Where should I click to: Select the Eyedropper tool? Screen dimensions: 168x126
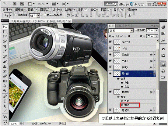click(5, 51)
